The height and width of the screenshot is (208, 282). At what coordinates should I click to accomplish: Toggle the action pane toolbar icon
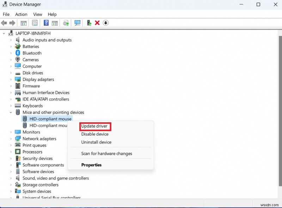point(55,23)
